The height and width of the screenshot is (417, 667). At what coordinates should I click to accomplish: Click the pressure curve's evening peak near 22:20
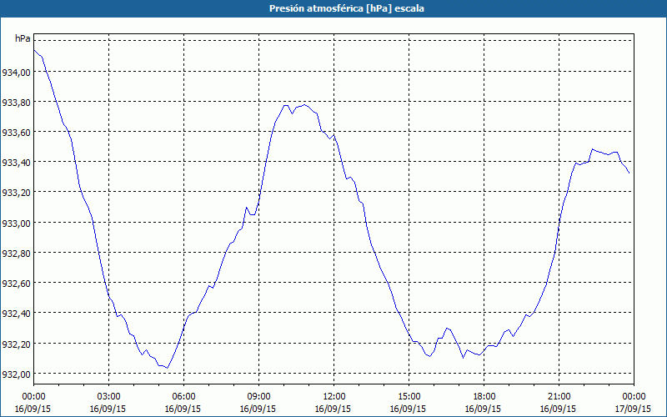click(x=592, y=149)
